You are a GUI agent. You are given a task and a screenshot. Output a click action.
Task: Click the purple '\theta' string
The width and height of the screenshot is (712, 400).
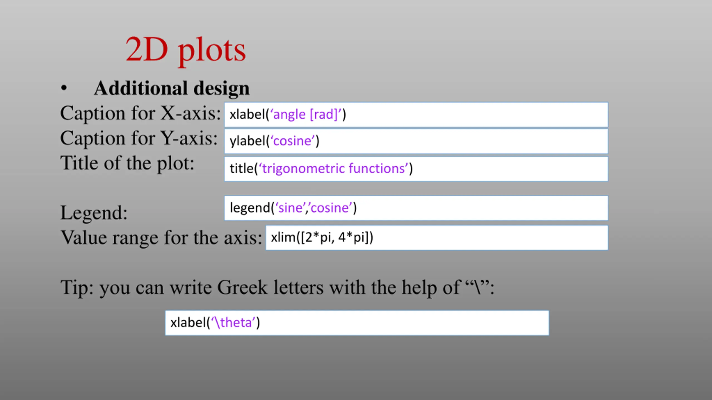coord(233,322)
